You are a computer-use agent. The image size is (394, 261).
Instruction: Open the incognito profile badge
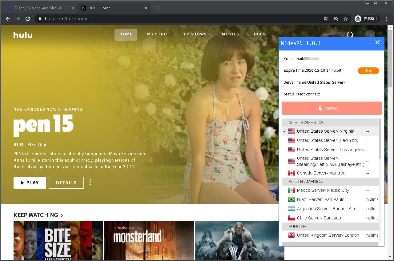367,19
